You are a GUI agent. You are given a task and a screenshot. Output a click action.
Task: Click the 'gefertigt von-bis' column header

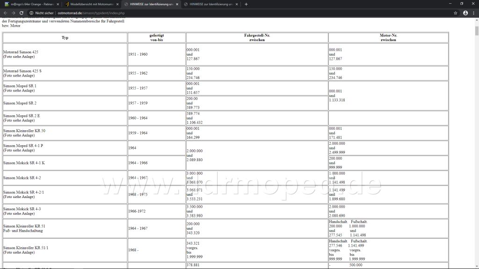pyautogui.click(x=156, y=37)
